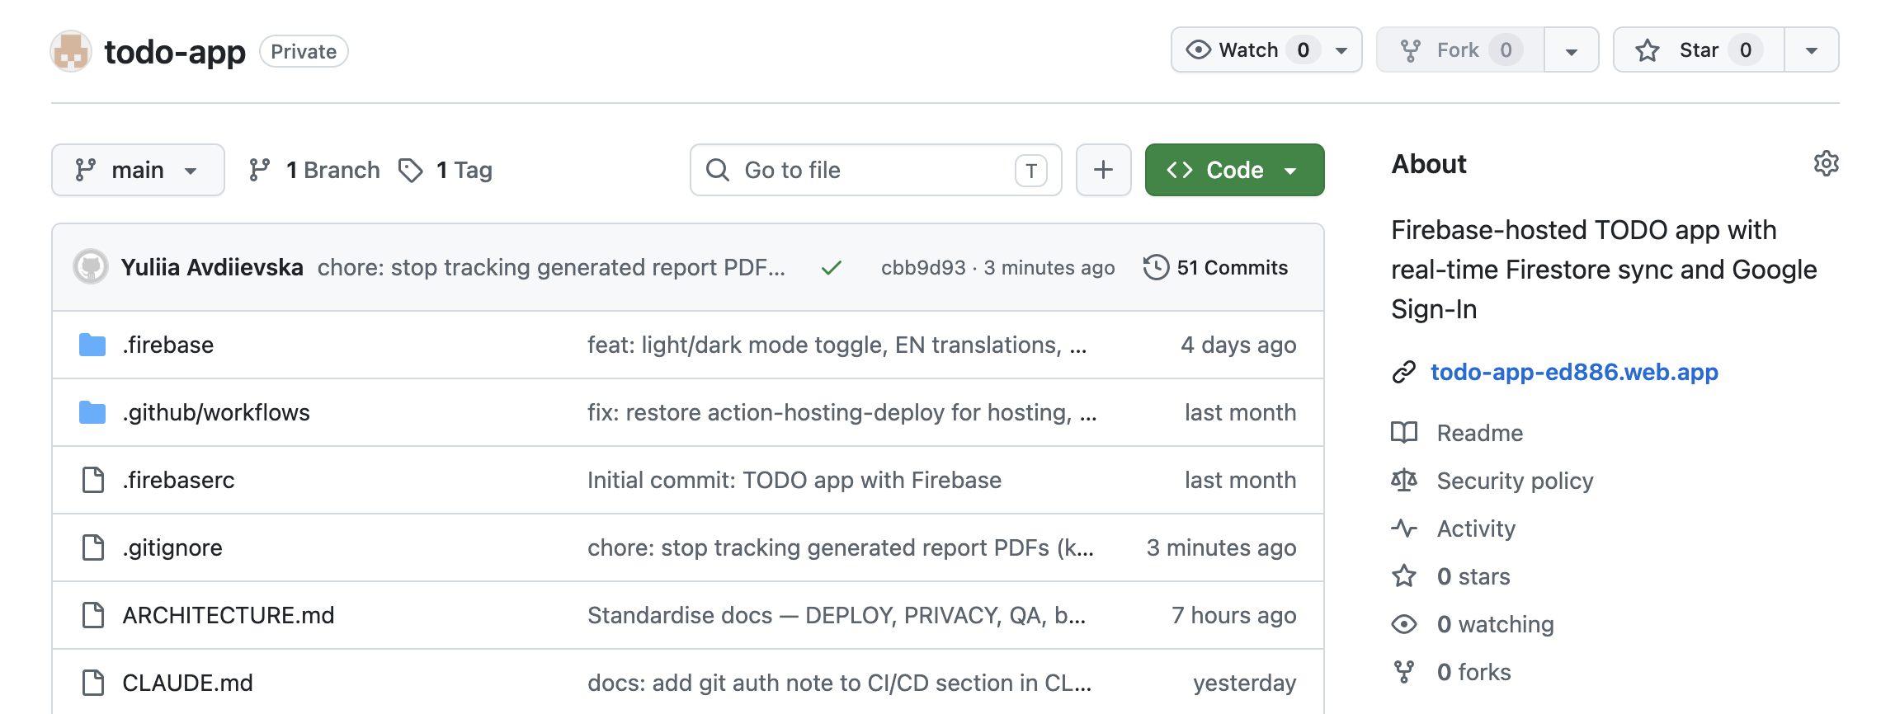Image resolution: width=1881 pixels, height=714 pixels.
Task: Open Yuliia Avdiievska's commit author avatar
Action: tap(91, 267)
